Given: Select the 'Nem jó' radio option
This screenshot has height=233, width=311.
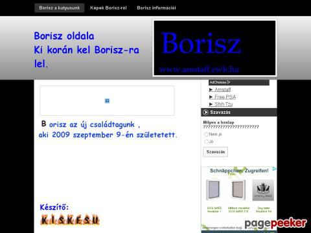Looking at the screenshot, I should 206,134.
